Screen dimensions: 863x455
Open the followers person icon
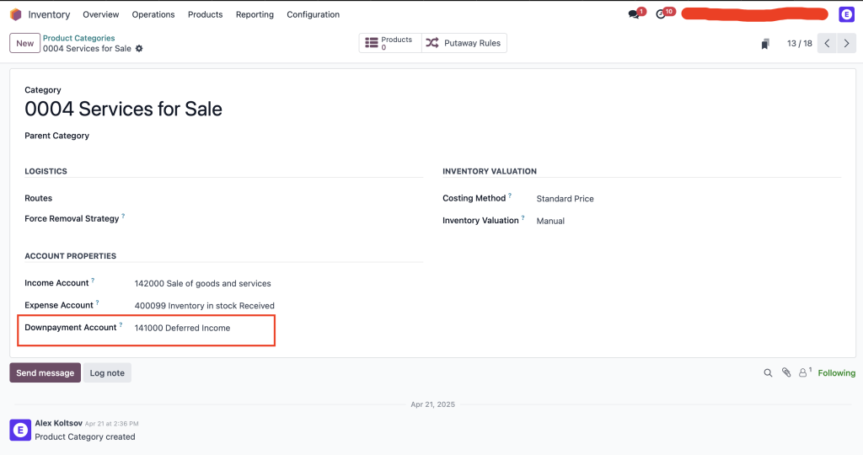click(x=803, y=373)
